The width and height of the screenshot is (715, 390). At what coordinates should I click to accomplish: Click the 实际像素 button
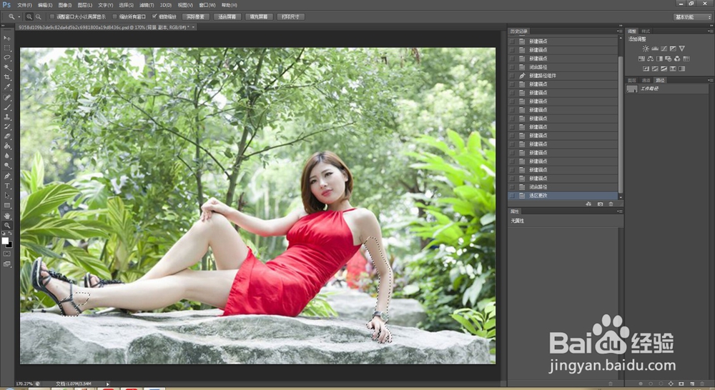point(196,17)
